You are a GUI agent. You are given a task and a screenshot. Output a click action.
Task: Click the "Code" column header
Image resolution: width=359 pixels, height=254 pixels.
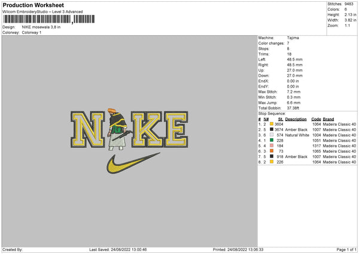click(x=316, y=119)
